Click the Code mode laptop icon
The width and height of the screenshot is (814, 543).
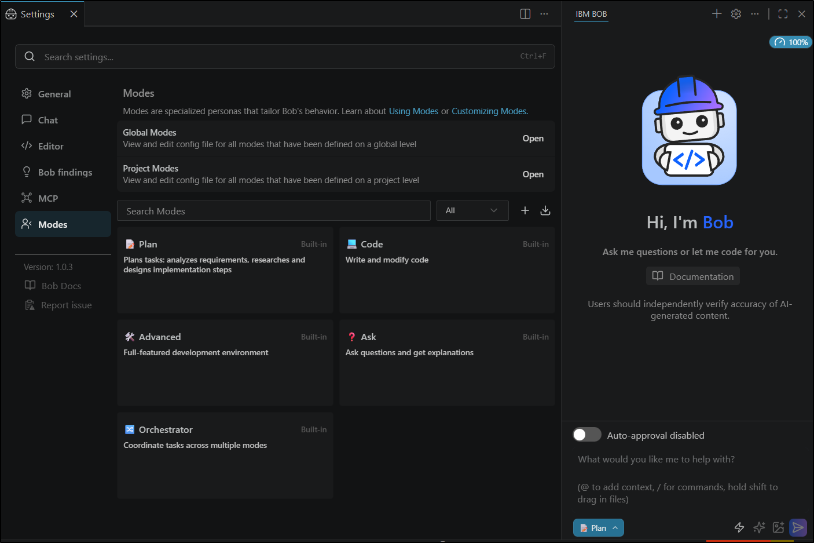point(352,244)
